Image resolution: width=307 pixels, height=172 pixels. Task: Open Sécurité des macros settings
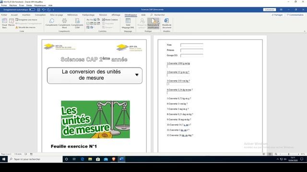coord(25,27)
